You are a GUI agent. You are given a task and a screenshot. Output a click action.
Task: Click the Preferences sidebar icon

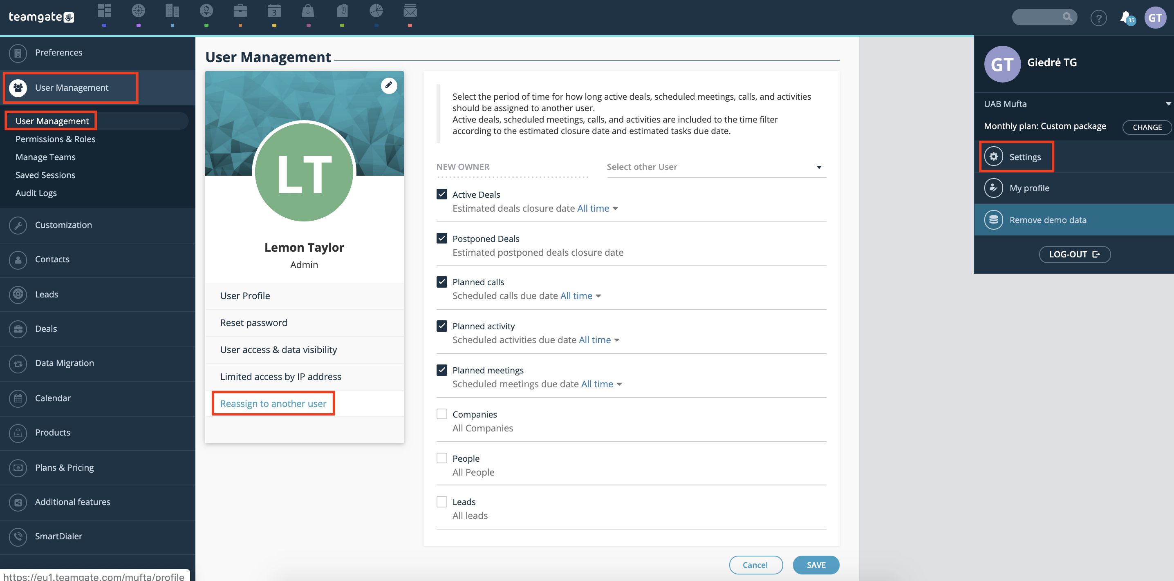(x=18, y=53)
